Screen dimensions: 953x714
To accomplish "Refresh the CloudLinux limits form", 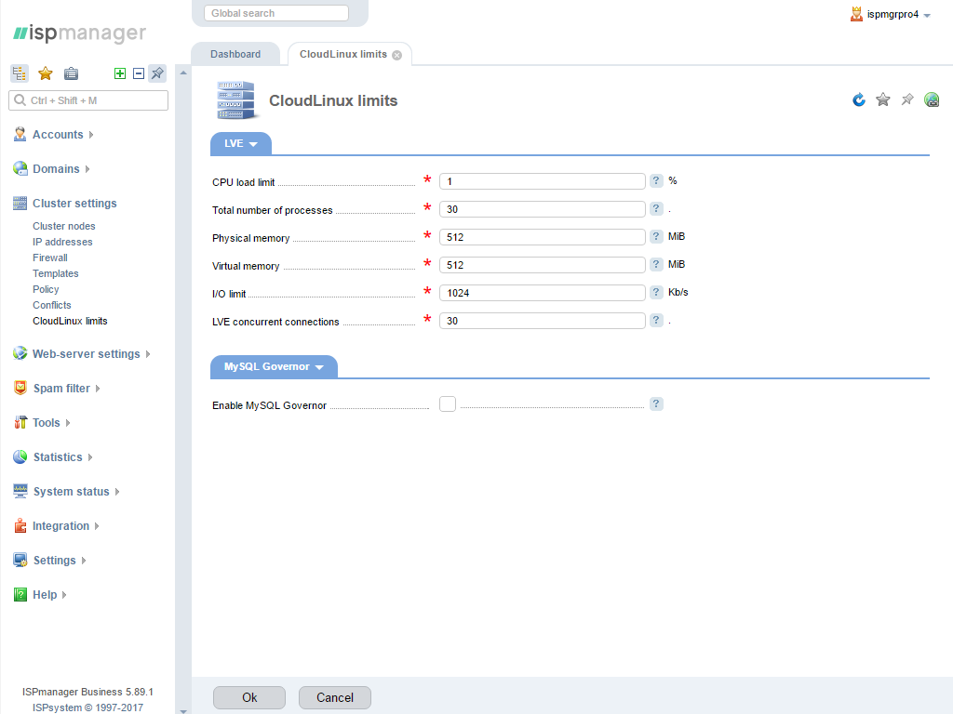I will pyautogui.click(x=859, y=99).
